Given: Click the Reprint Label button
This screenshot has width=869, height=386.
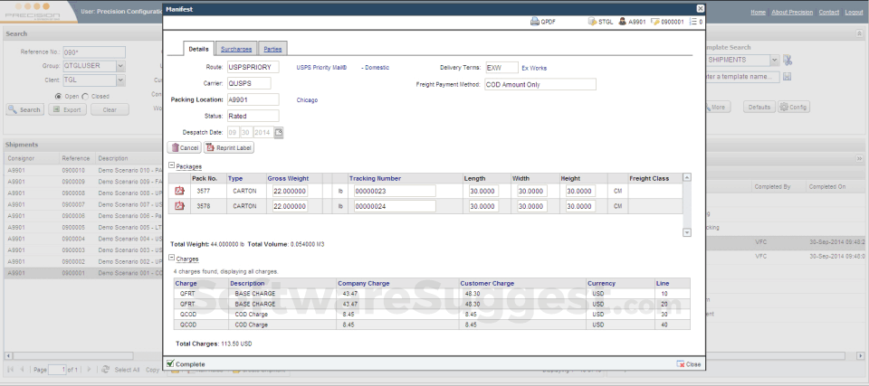Looking at the screenshot, I should [x=230, y=147].
